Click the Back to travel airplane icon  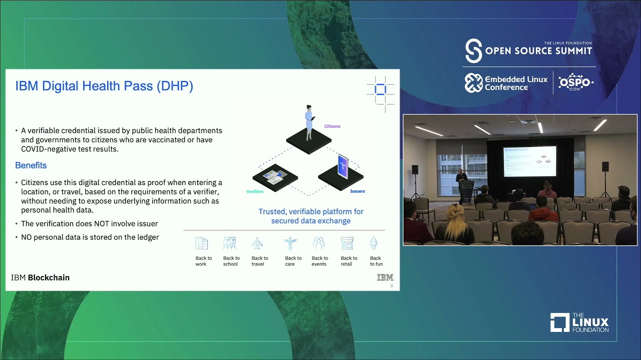(x=257, y=243)
